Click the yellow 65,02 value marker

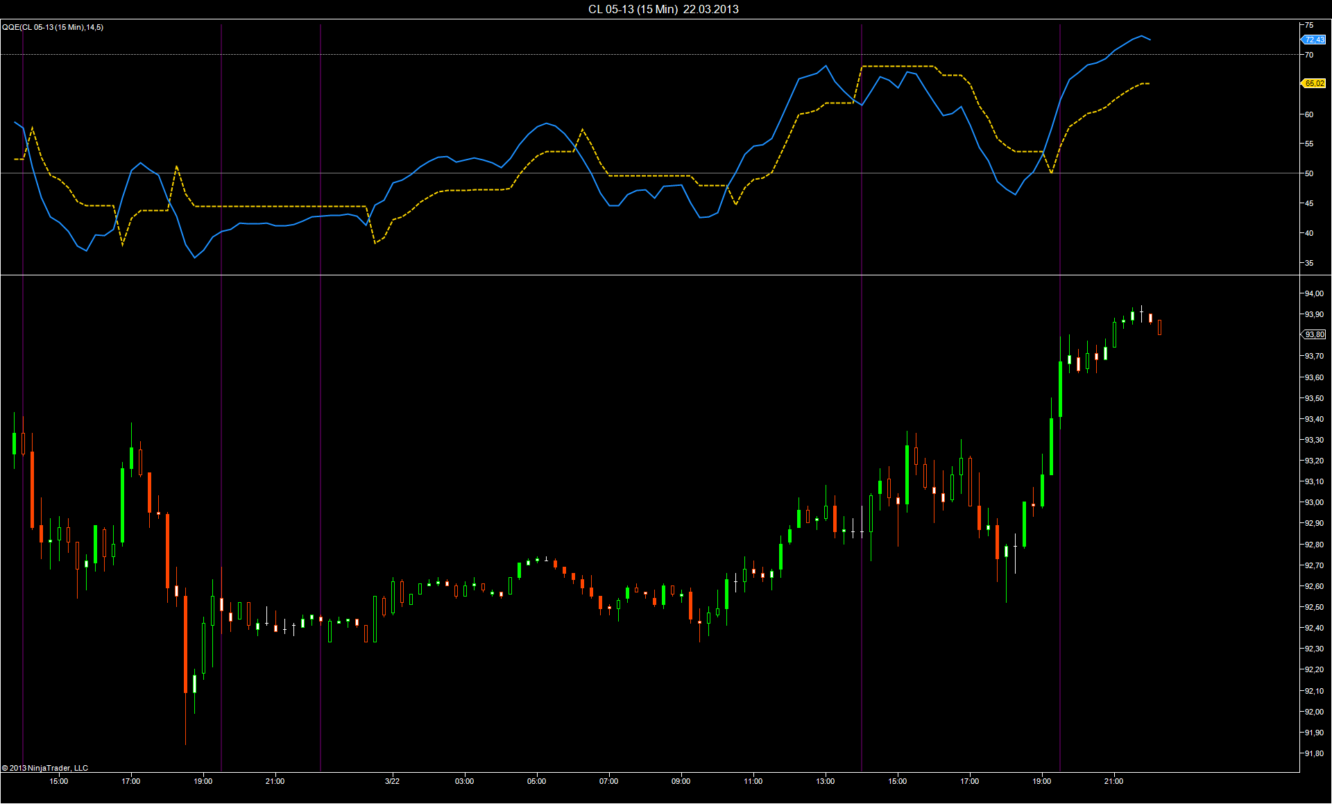(1315, 83)
